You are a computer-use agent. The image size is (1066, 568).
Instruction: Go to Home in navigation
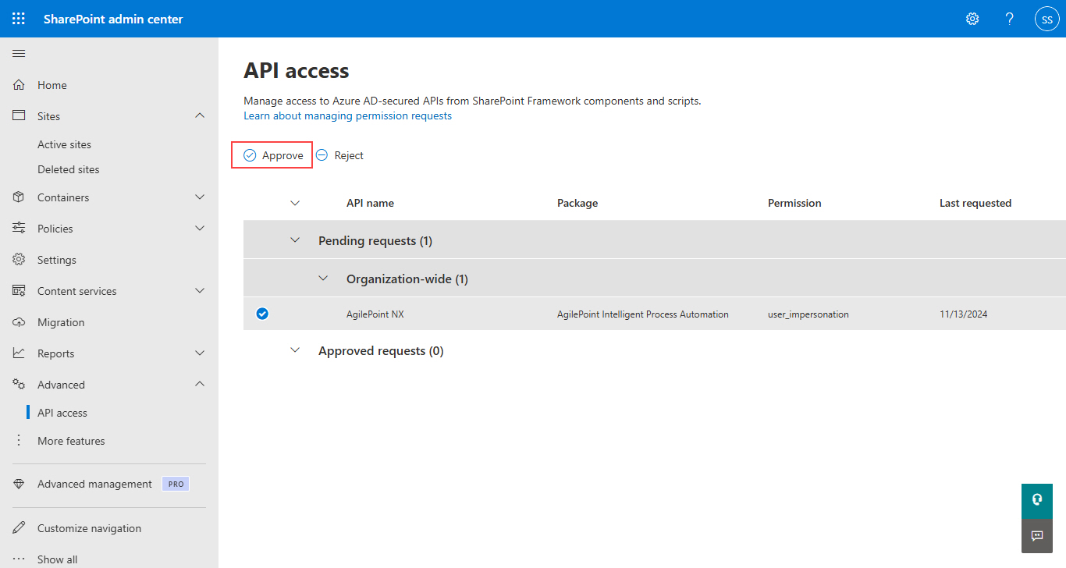(x=52, y=85)
